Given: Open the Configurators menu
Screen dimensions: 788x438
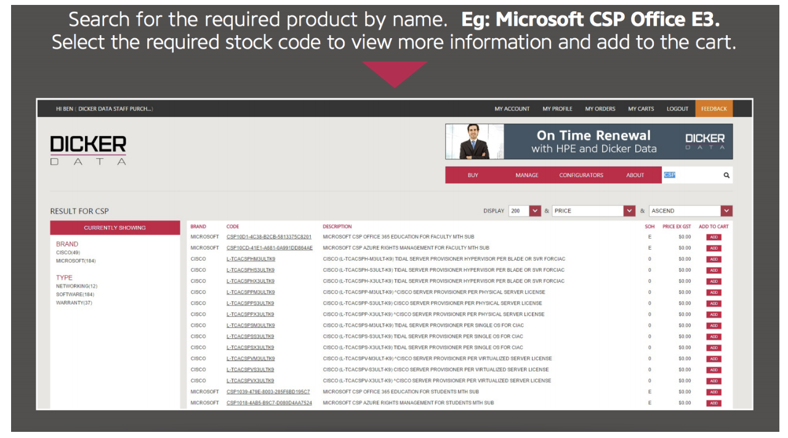Looking at the screenshot, I should 581,175.
